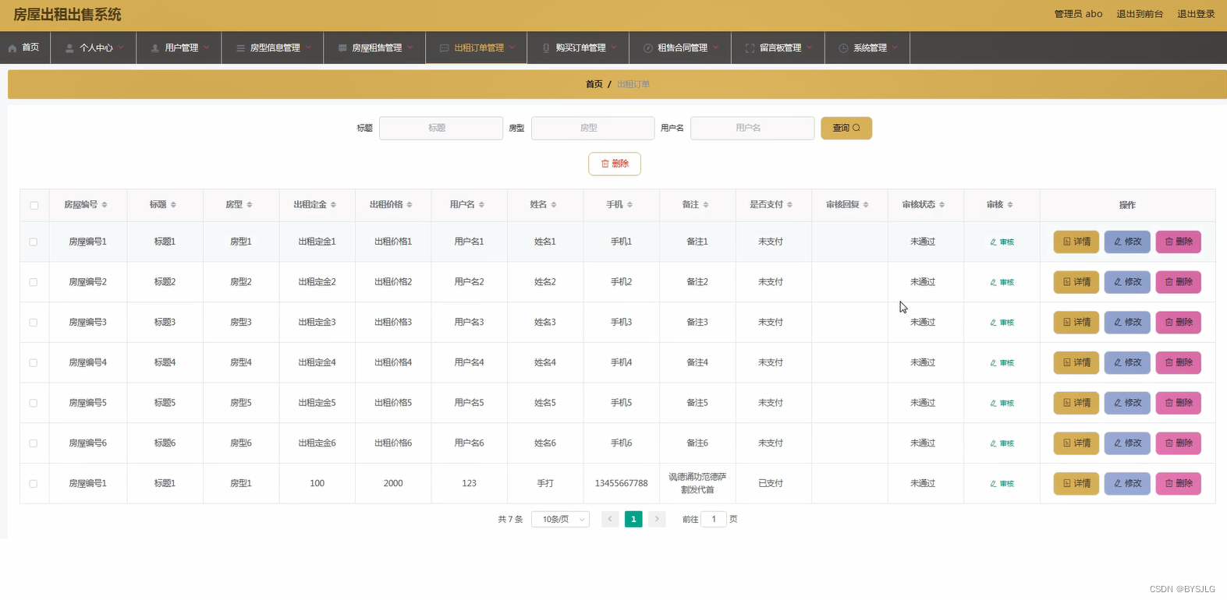Click the person icon next to 个人中心
The image size is (1227, 600).
pyautogui.click(x=69, y=48)
